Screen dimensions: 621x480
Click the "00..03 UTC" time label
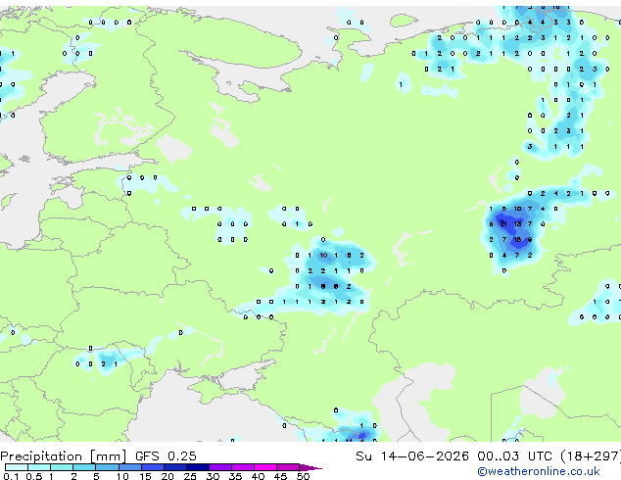(x=514, y=456)
